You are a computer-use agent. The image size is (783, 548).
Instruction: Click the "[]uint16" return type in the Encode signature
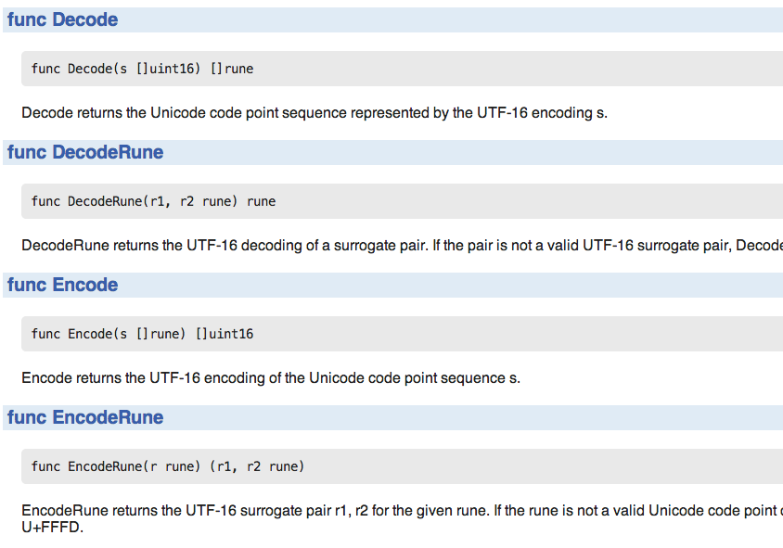pos(224,334)
